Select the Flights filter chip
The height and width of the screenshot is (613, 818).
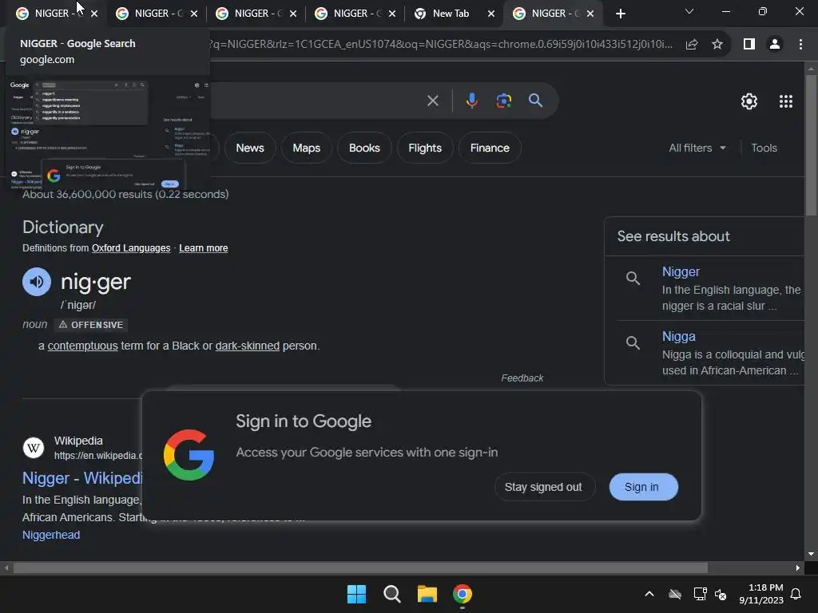[x=425, y=148]
